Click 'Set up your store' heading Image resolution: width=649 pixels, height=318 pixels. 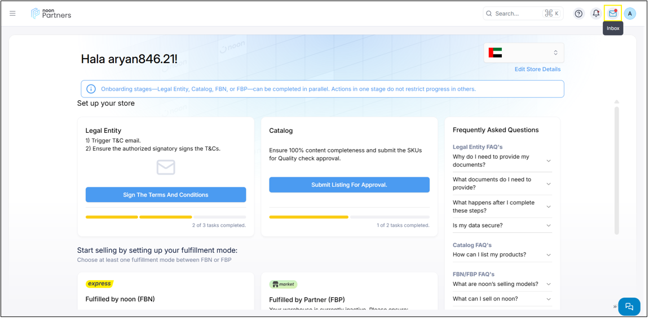pyautogui.click(x=105, y=103)
